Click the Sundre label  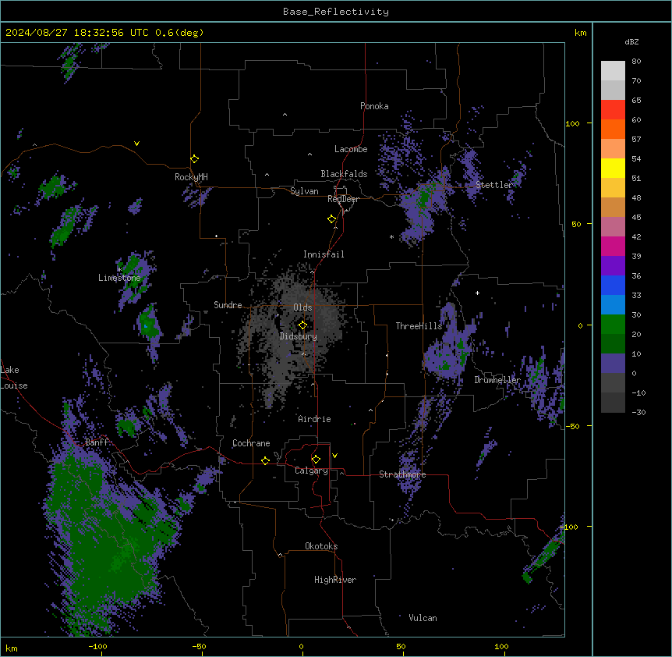228,305
